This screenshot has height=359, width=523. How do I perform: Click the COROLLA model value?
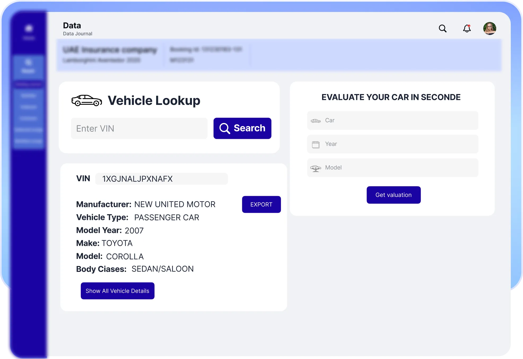[125, 256]
